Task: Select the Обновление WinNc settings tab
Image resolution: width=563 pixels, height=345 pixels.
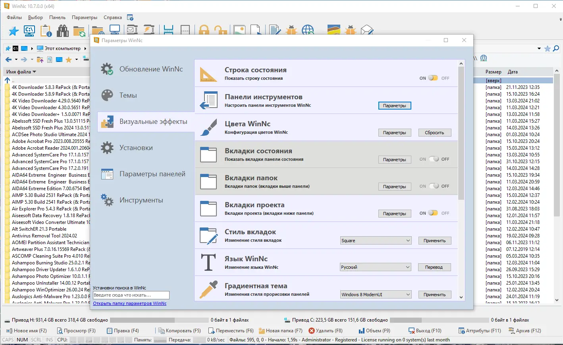Action: [146, 69]
